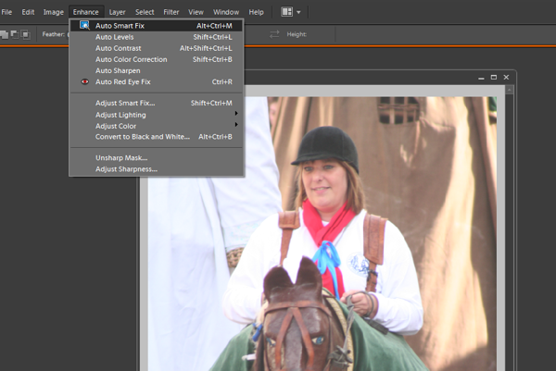Run Auto Sharpen on the photo
556x371 pixels.
pyautogui.click(x=118, y=70)
